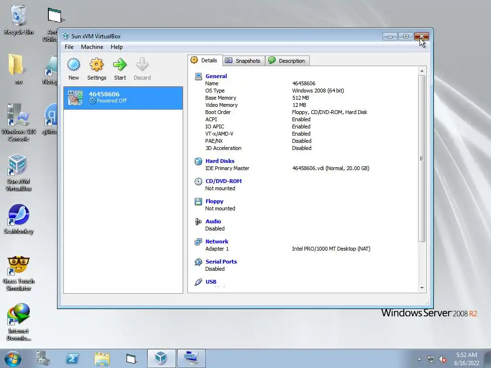Click the Windows 2008 (64 bit) OS type value
This screenshot has width=491, height=368.
pyautogui.click(x=318, y=91)
